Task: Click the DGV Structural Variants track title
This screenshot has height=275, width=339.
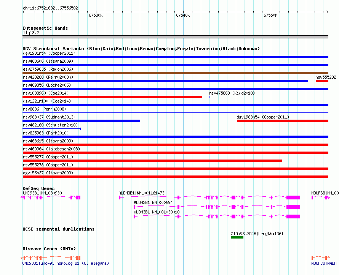Action: (141, 49)
